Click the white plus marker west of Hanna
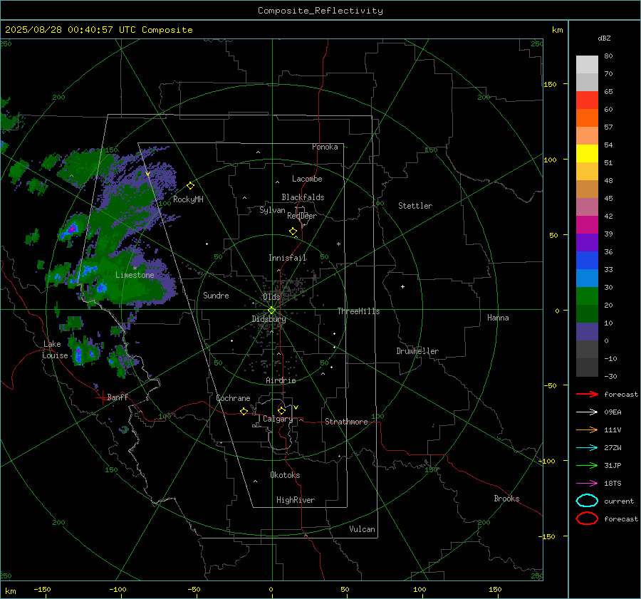The width and height of the screenshot is (641, 599). click(x=402, y=286)
